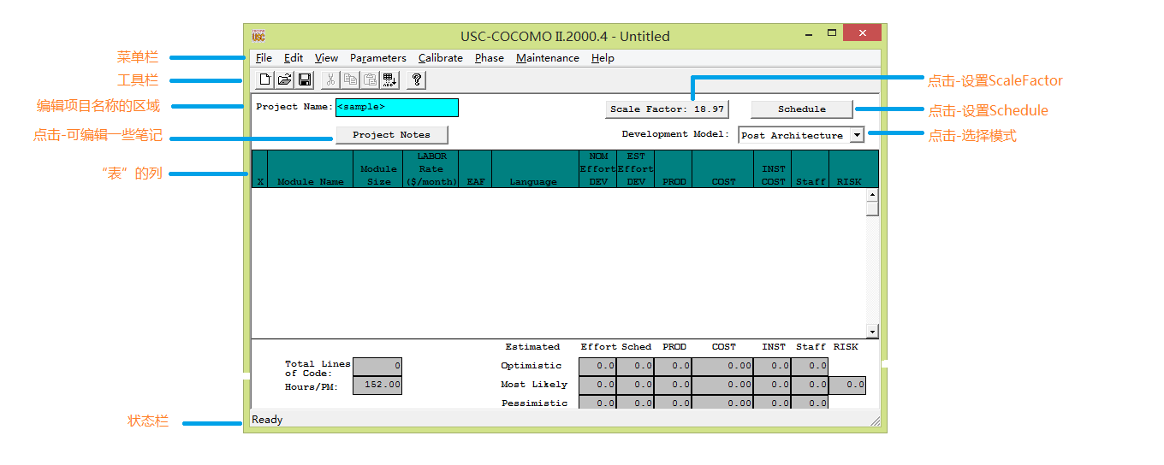Create a new project with the New icon

click(265, 79)
